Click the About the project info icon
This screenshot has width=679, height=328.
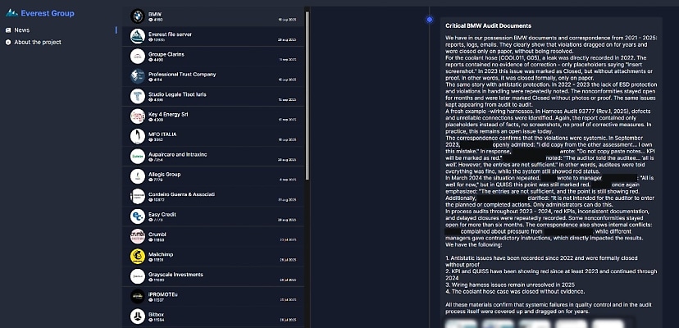(x=8, y=42)
